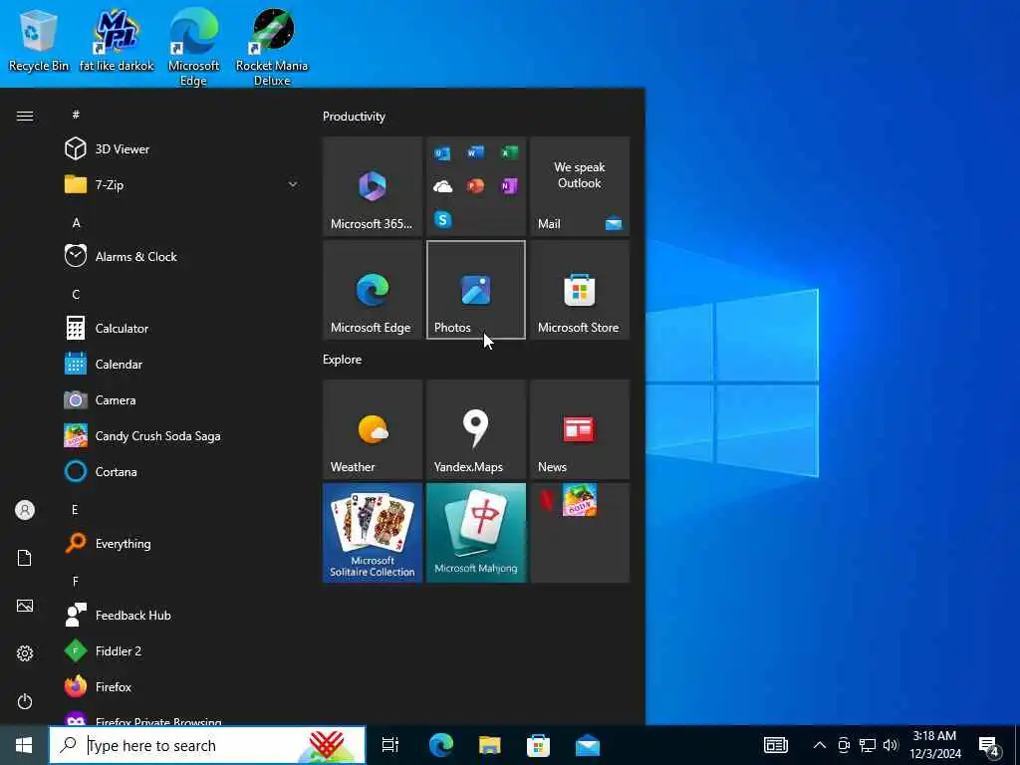Select the Productivity group title

click(x=354, y=117)
